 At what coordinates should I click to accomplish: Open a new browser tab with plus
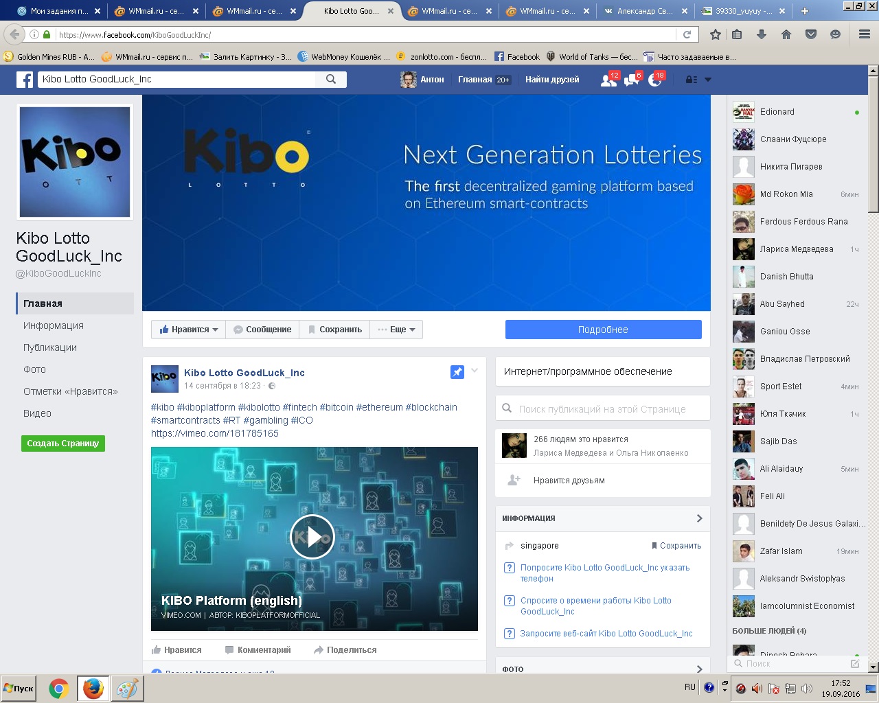(x=805, y=11)
